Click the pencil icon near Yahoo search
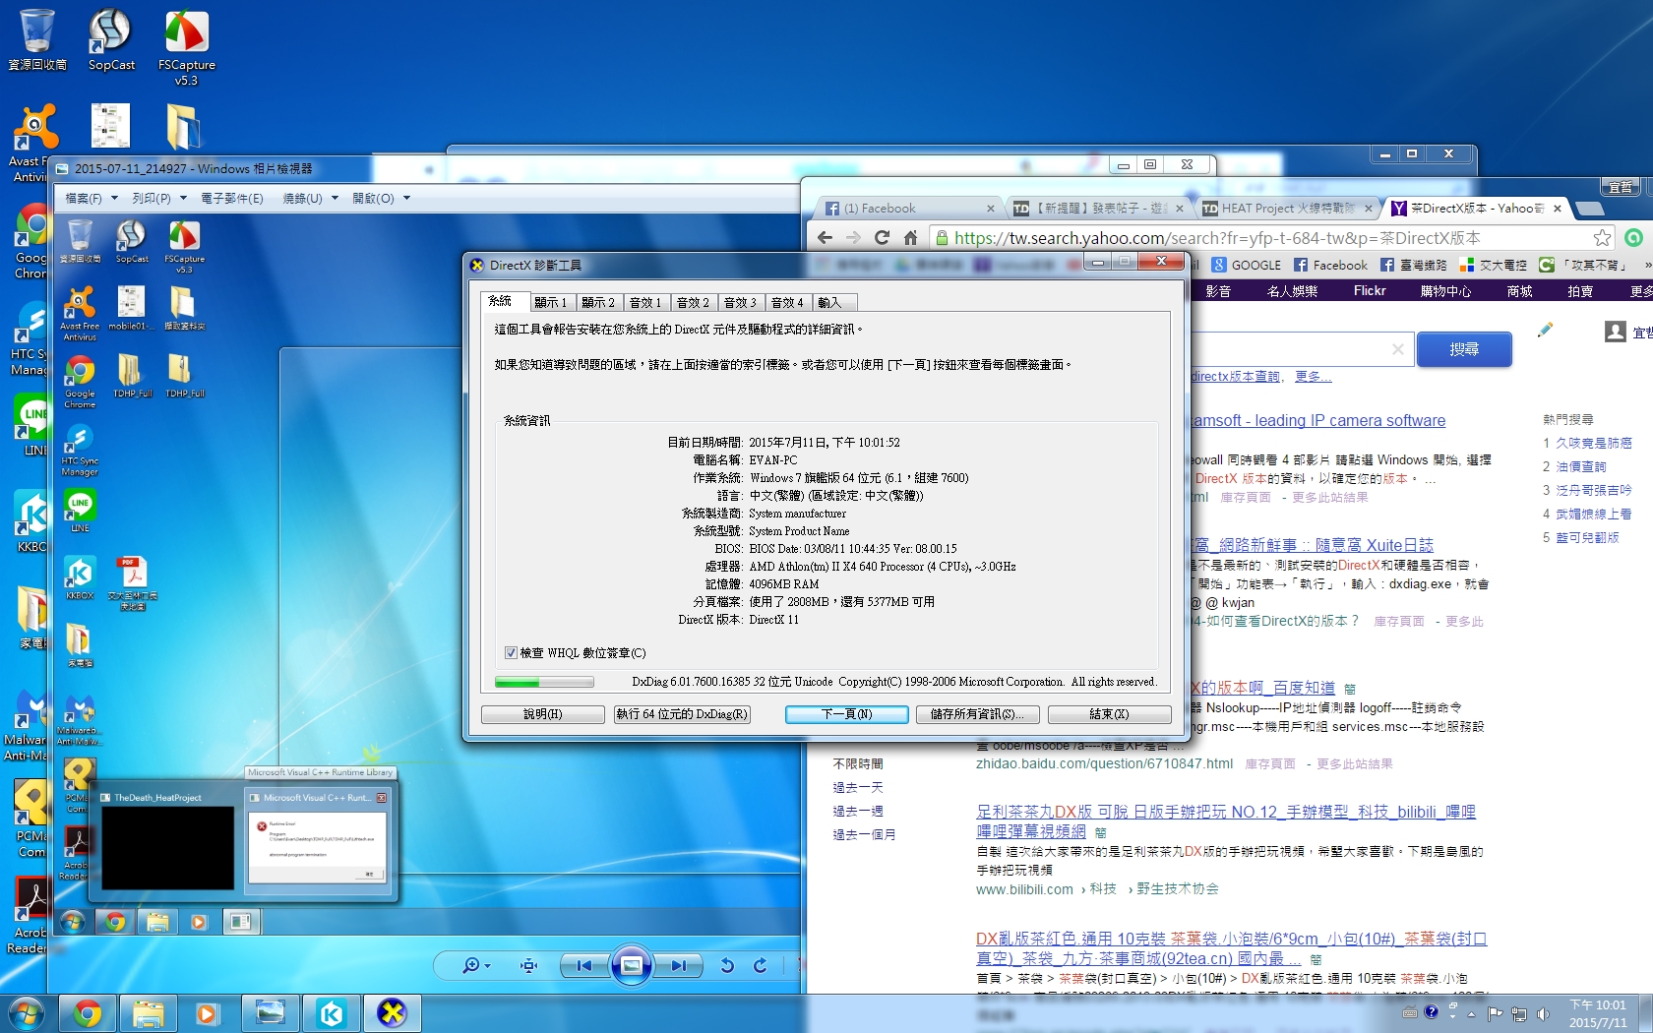The image size is (1653, 1033). click(x=1545, y=330)
